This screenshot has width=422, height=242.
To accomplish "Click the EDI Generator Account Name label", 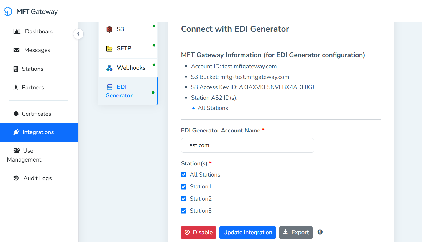I will pos(221,130).
